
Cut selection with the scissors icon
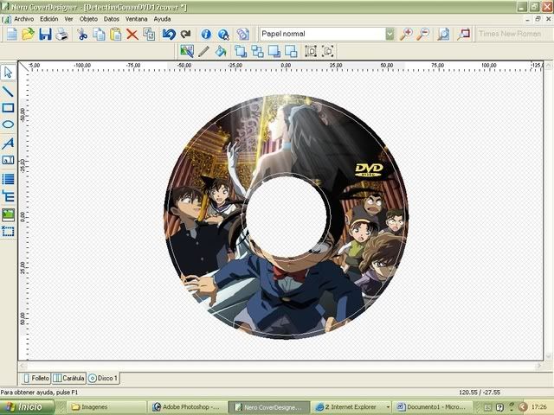coord(82,35)
